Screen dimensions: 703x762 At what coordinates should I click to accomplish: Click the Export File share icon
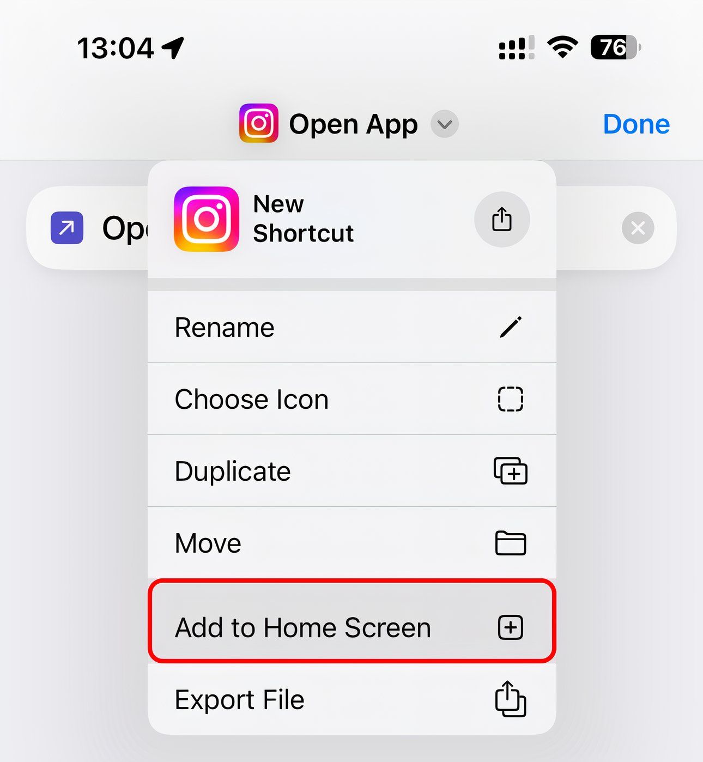coord(511,699)
